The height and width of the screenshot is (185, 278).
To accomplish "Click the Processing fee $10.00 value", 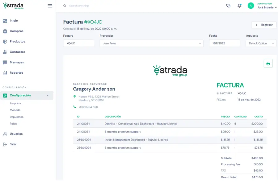I will click(x=258, y=164).
